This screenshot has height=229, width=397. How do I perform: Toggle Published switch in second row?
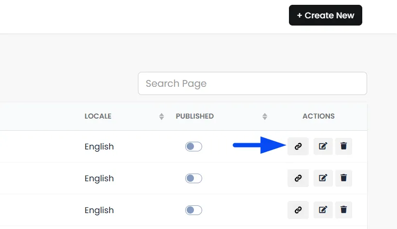point(193,178)
